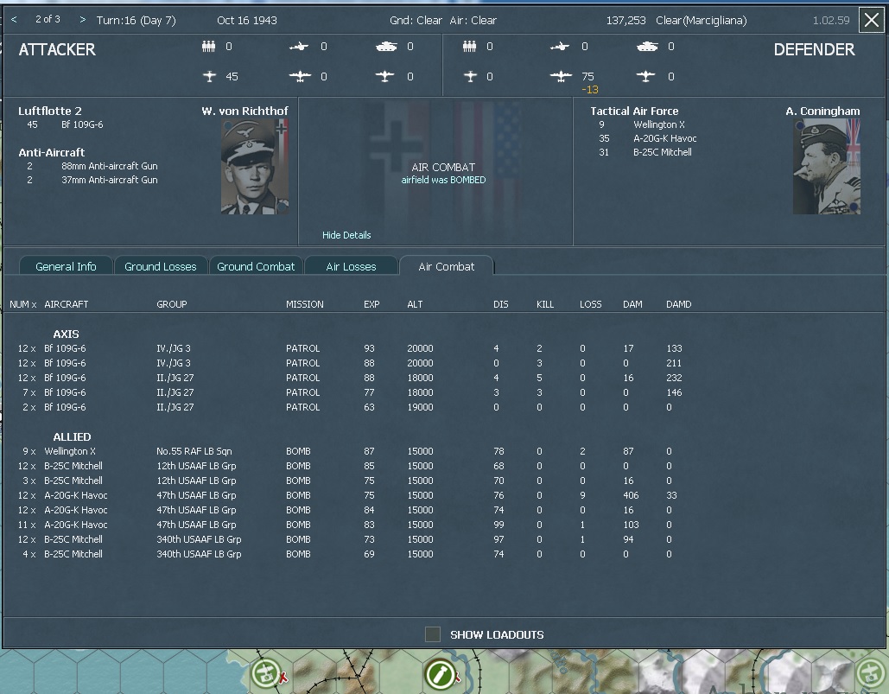
Task: Enable the SHOW LOADOUTS checkbox
Action: pyautogui.click(x=432, y=634)
